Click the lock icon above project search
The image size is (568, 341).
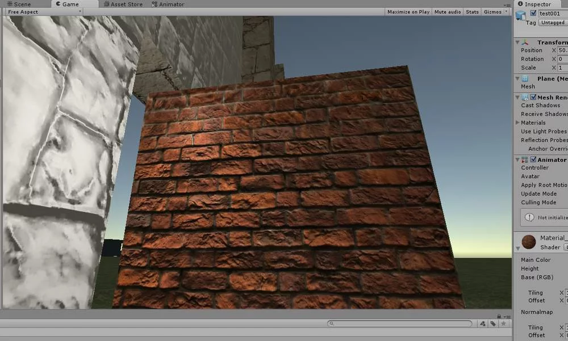499,316
